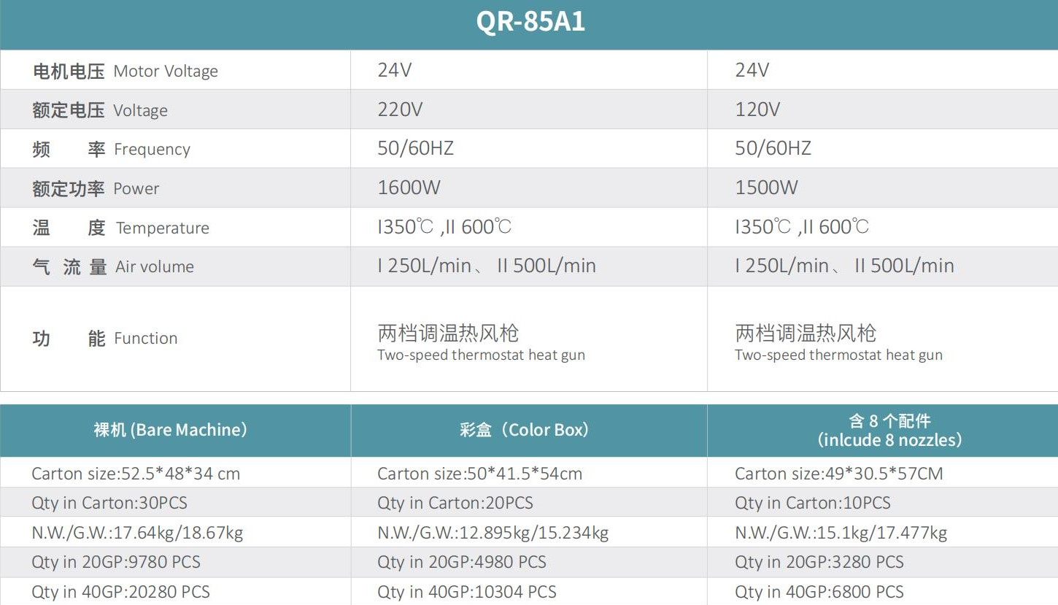Click the 1600W power value
Screen dimensions: 1058x605
409,188
